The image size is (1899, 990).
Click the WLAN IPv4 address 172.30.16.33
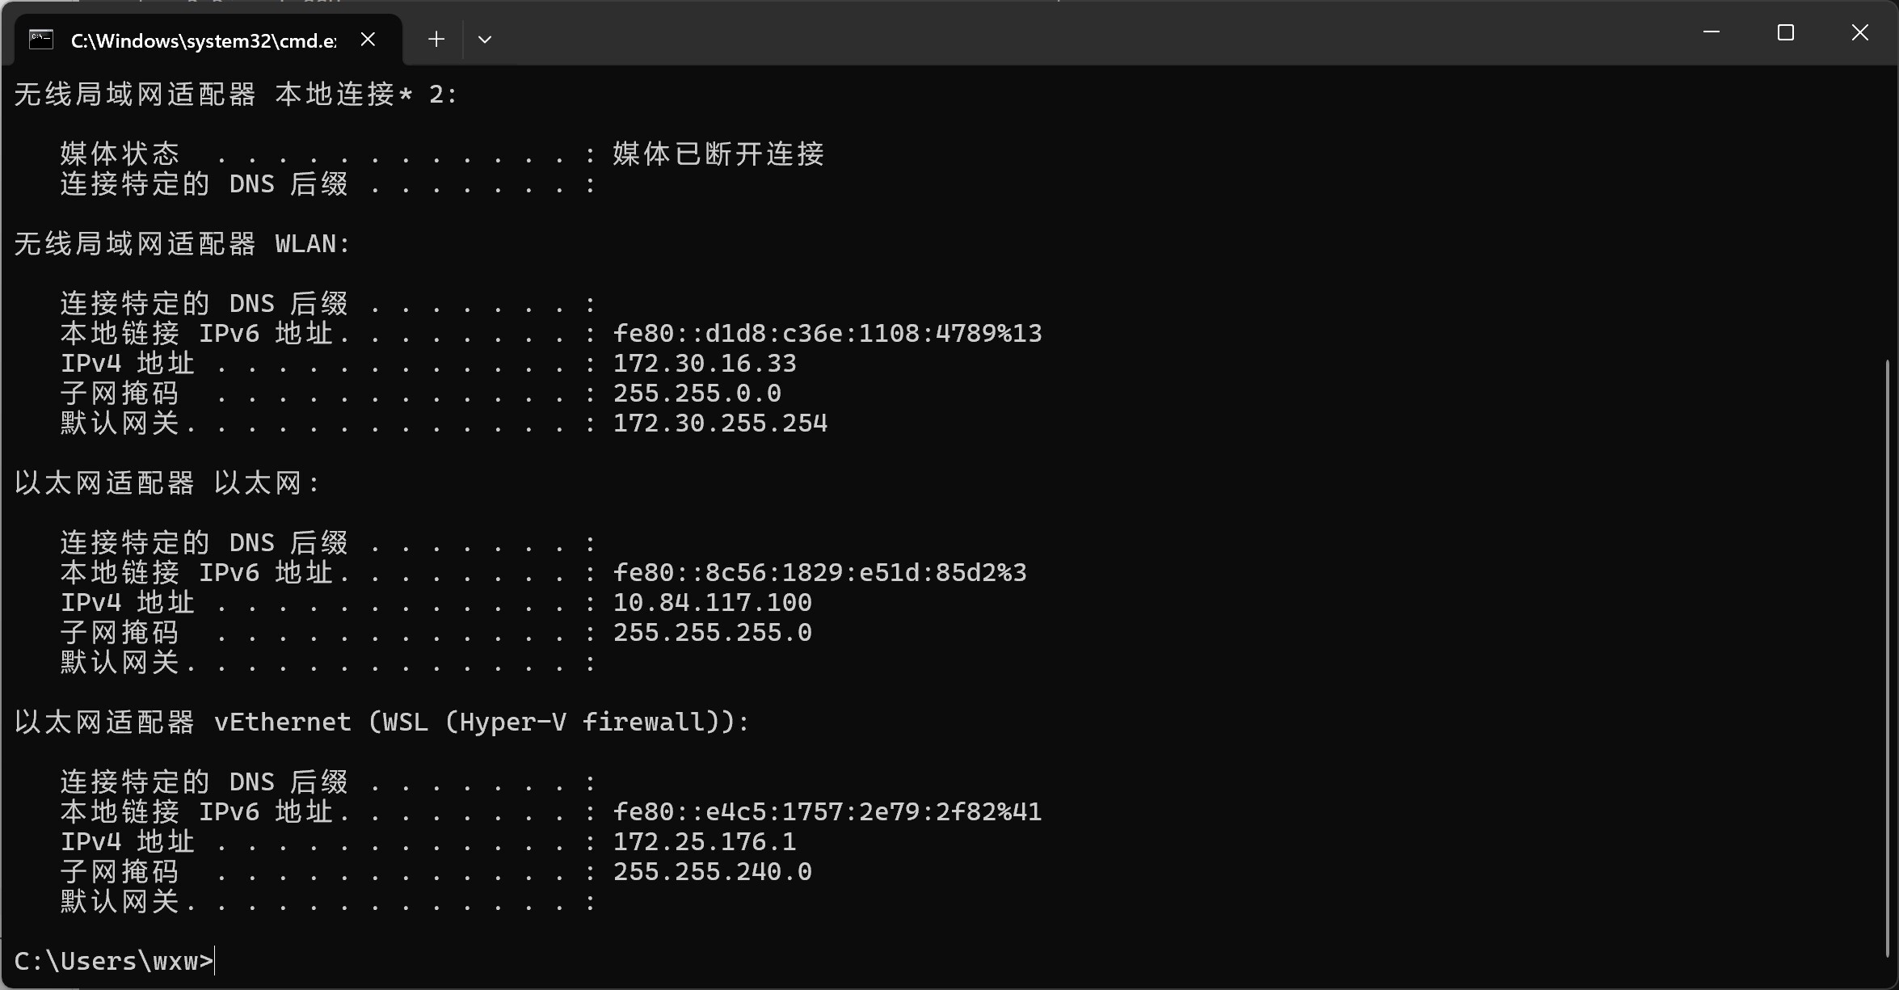(x=705, y=364)
